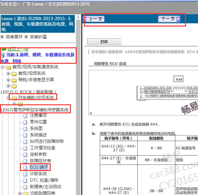Expand the 导航/多信息显示屏 folder node
Screen dimensions: 198x195
click(8, 80)
